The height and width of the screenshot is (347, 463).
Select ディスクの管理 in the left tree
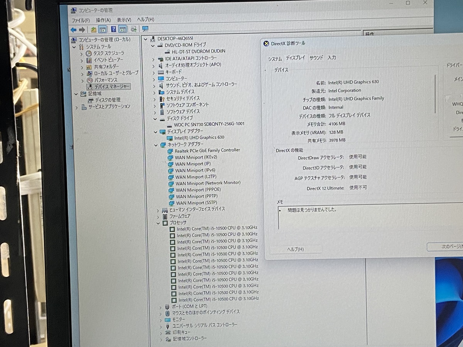click(x=108, y=100)
